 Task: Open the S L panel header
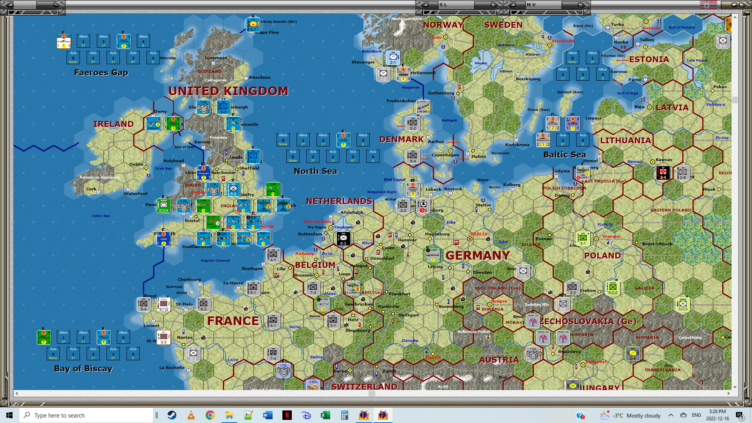tap(459, 5)
